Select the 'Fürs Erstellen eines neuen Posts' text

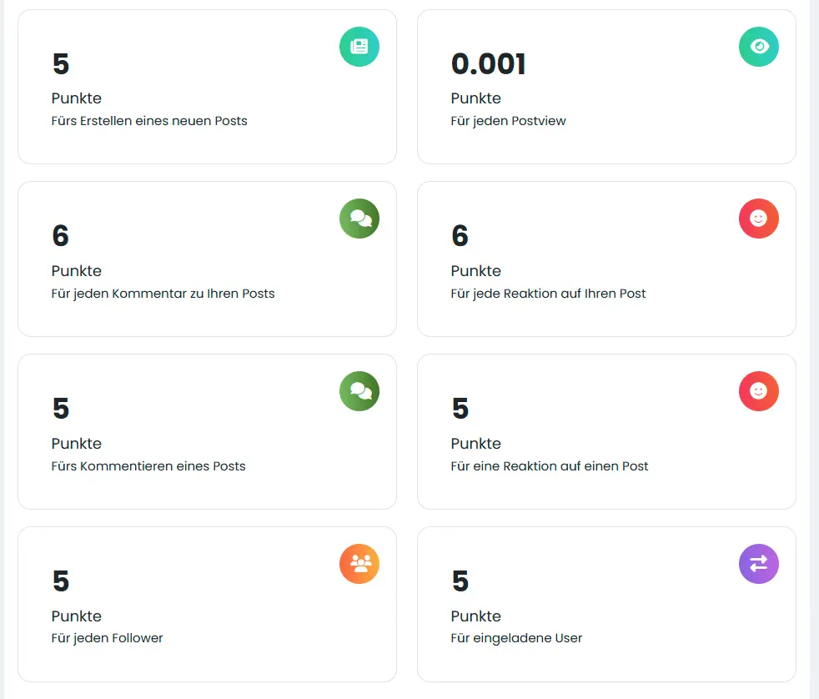149,121
